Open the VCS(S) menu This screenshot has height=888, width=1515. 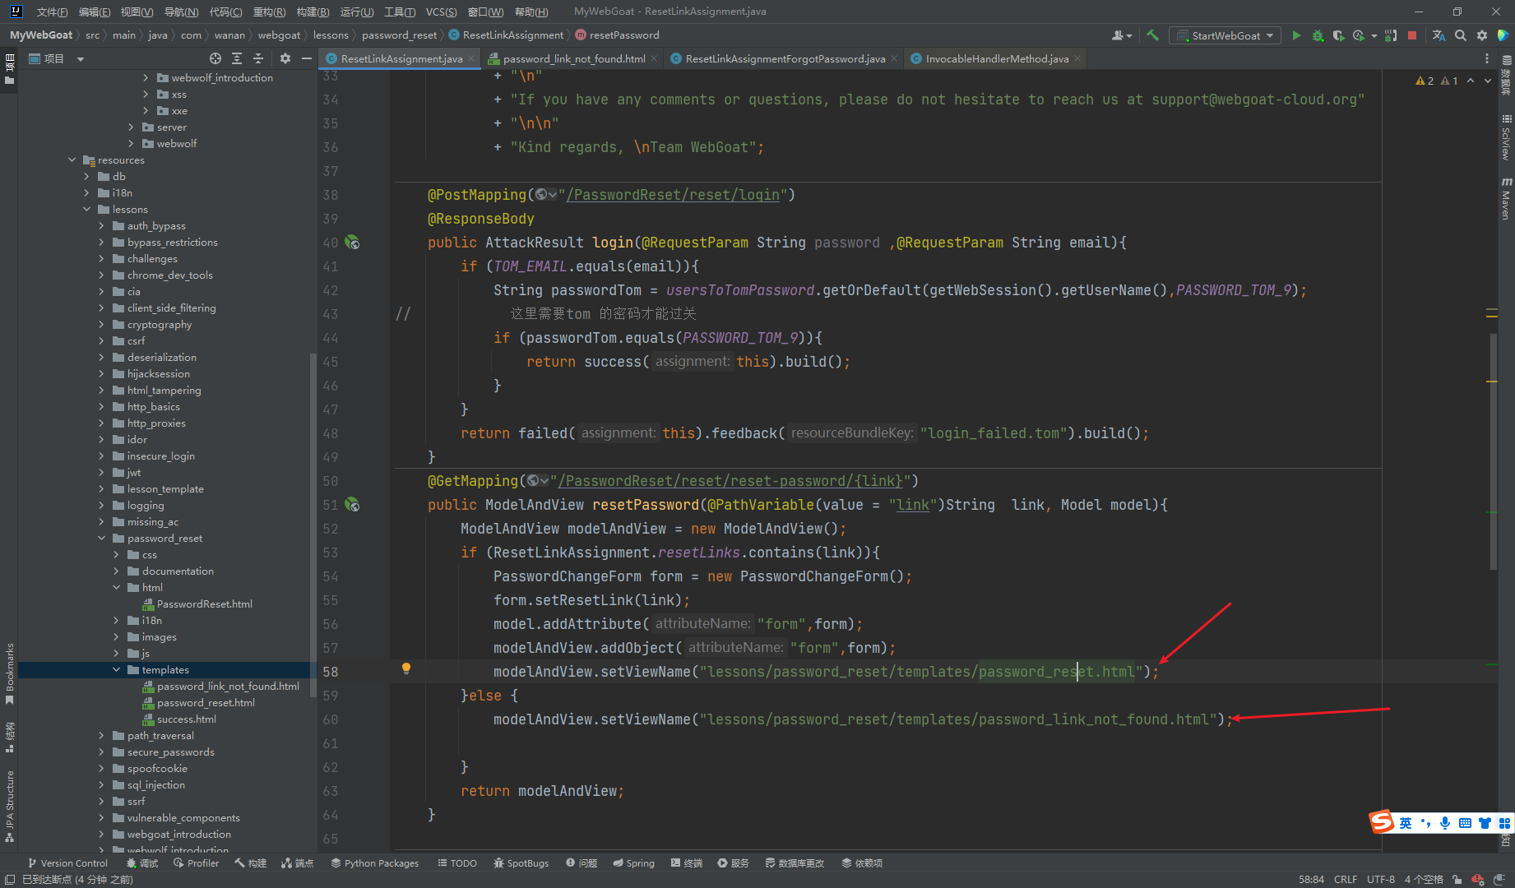coord(441,12)
